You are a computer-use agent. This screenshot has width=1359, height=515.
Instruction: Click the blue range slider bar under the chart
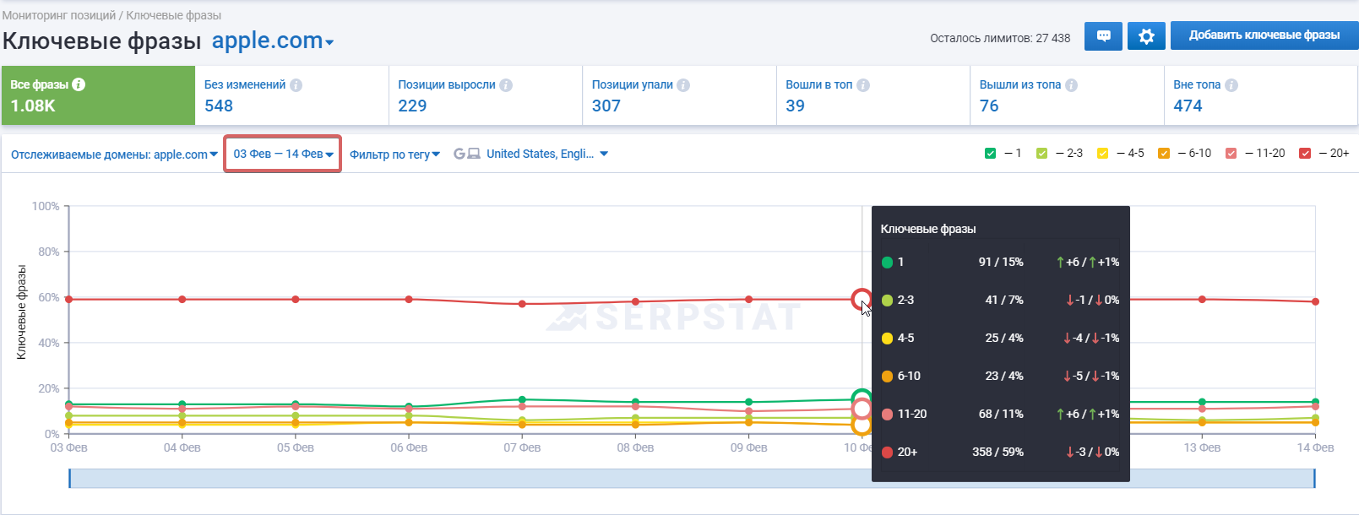(692, 478)
